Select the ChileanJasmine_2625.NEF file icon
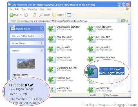This screenshot has width=138, height=107. click(52, 28)
